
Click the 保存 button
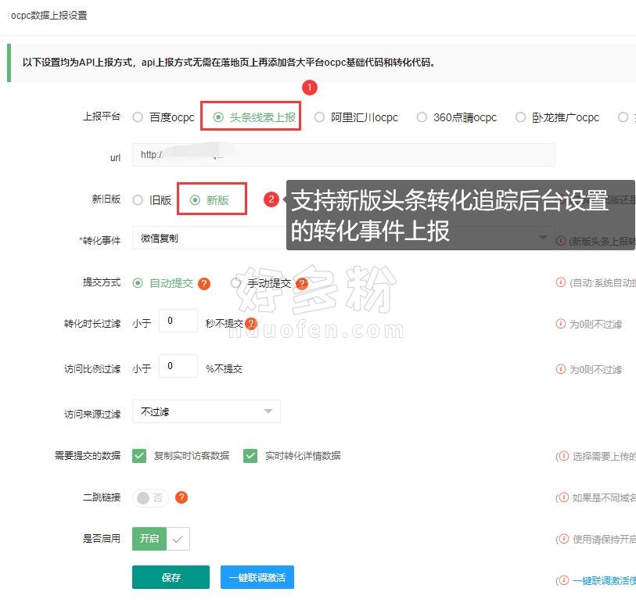pos(171,577)
